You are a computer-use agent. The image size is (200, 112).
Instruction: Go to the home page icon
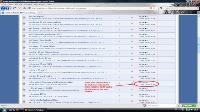pos(24,8)
